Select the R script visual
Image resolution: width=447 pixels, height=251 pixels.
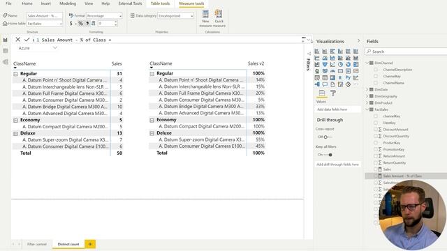340,77
